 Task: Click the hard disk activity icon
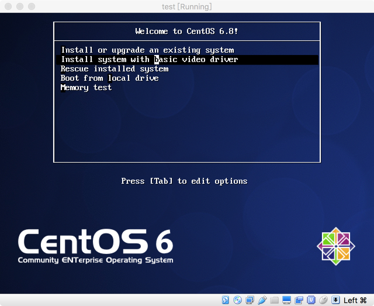[225, 300]
